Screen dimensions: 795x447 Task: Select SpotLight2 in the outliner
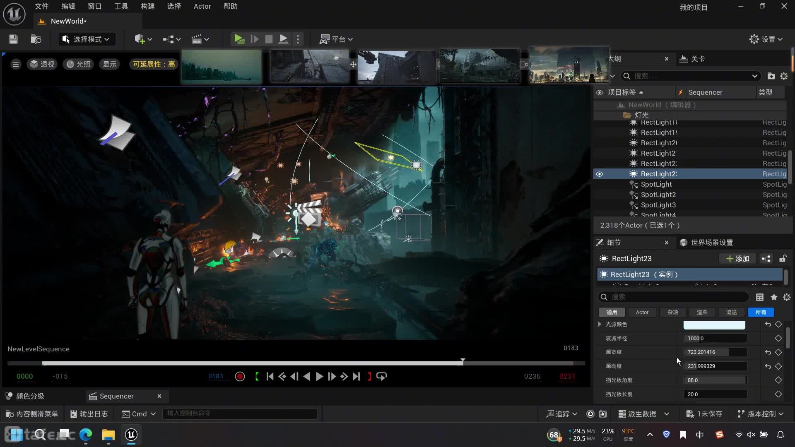pos(658,195)
